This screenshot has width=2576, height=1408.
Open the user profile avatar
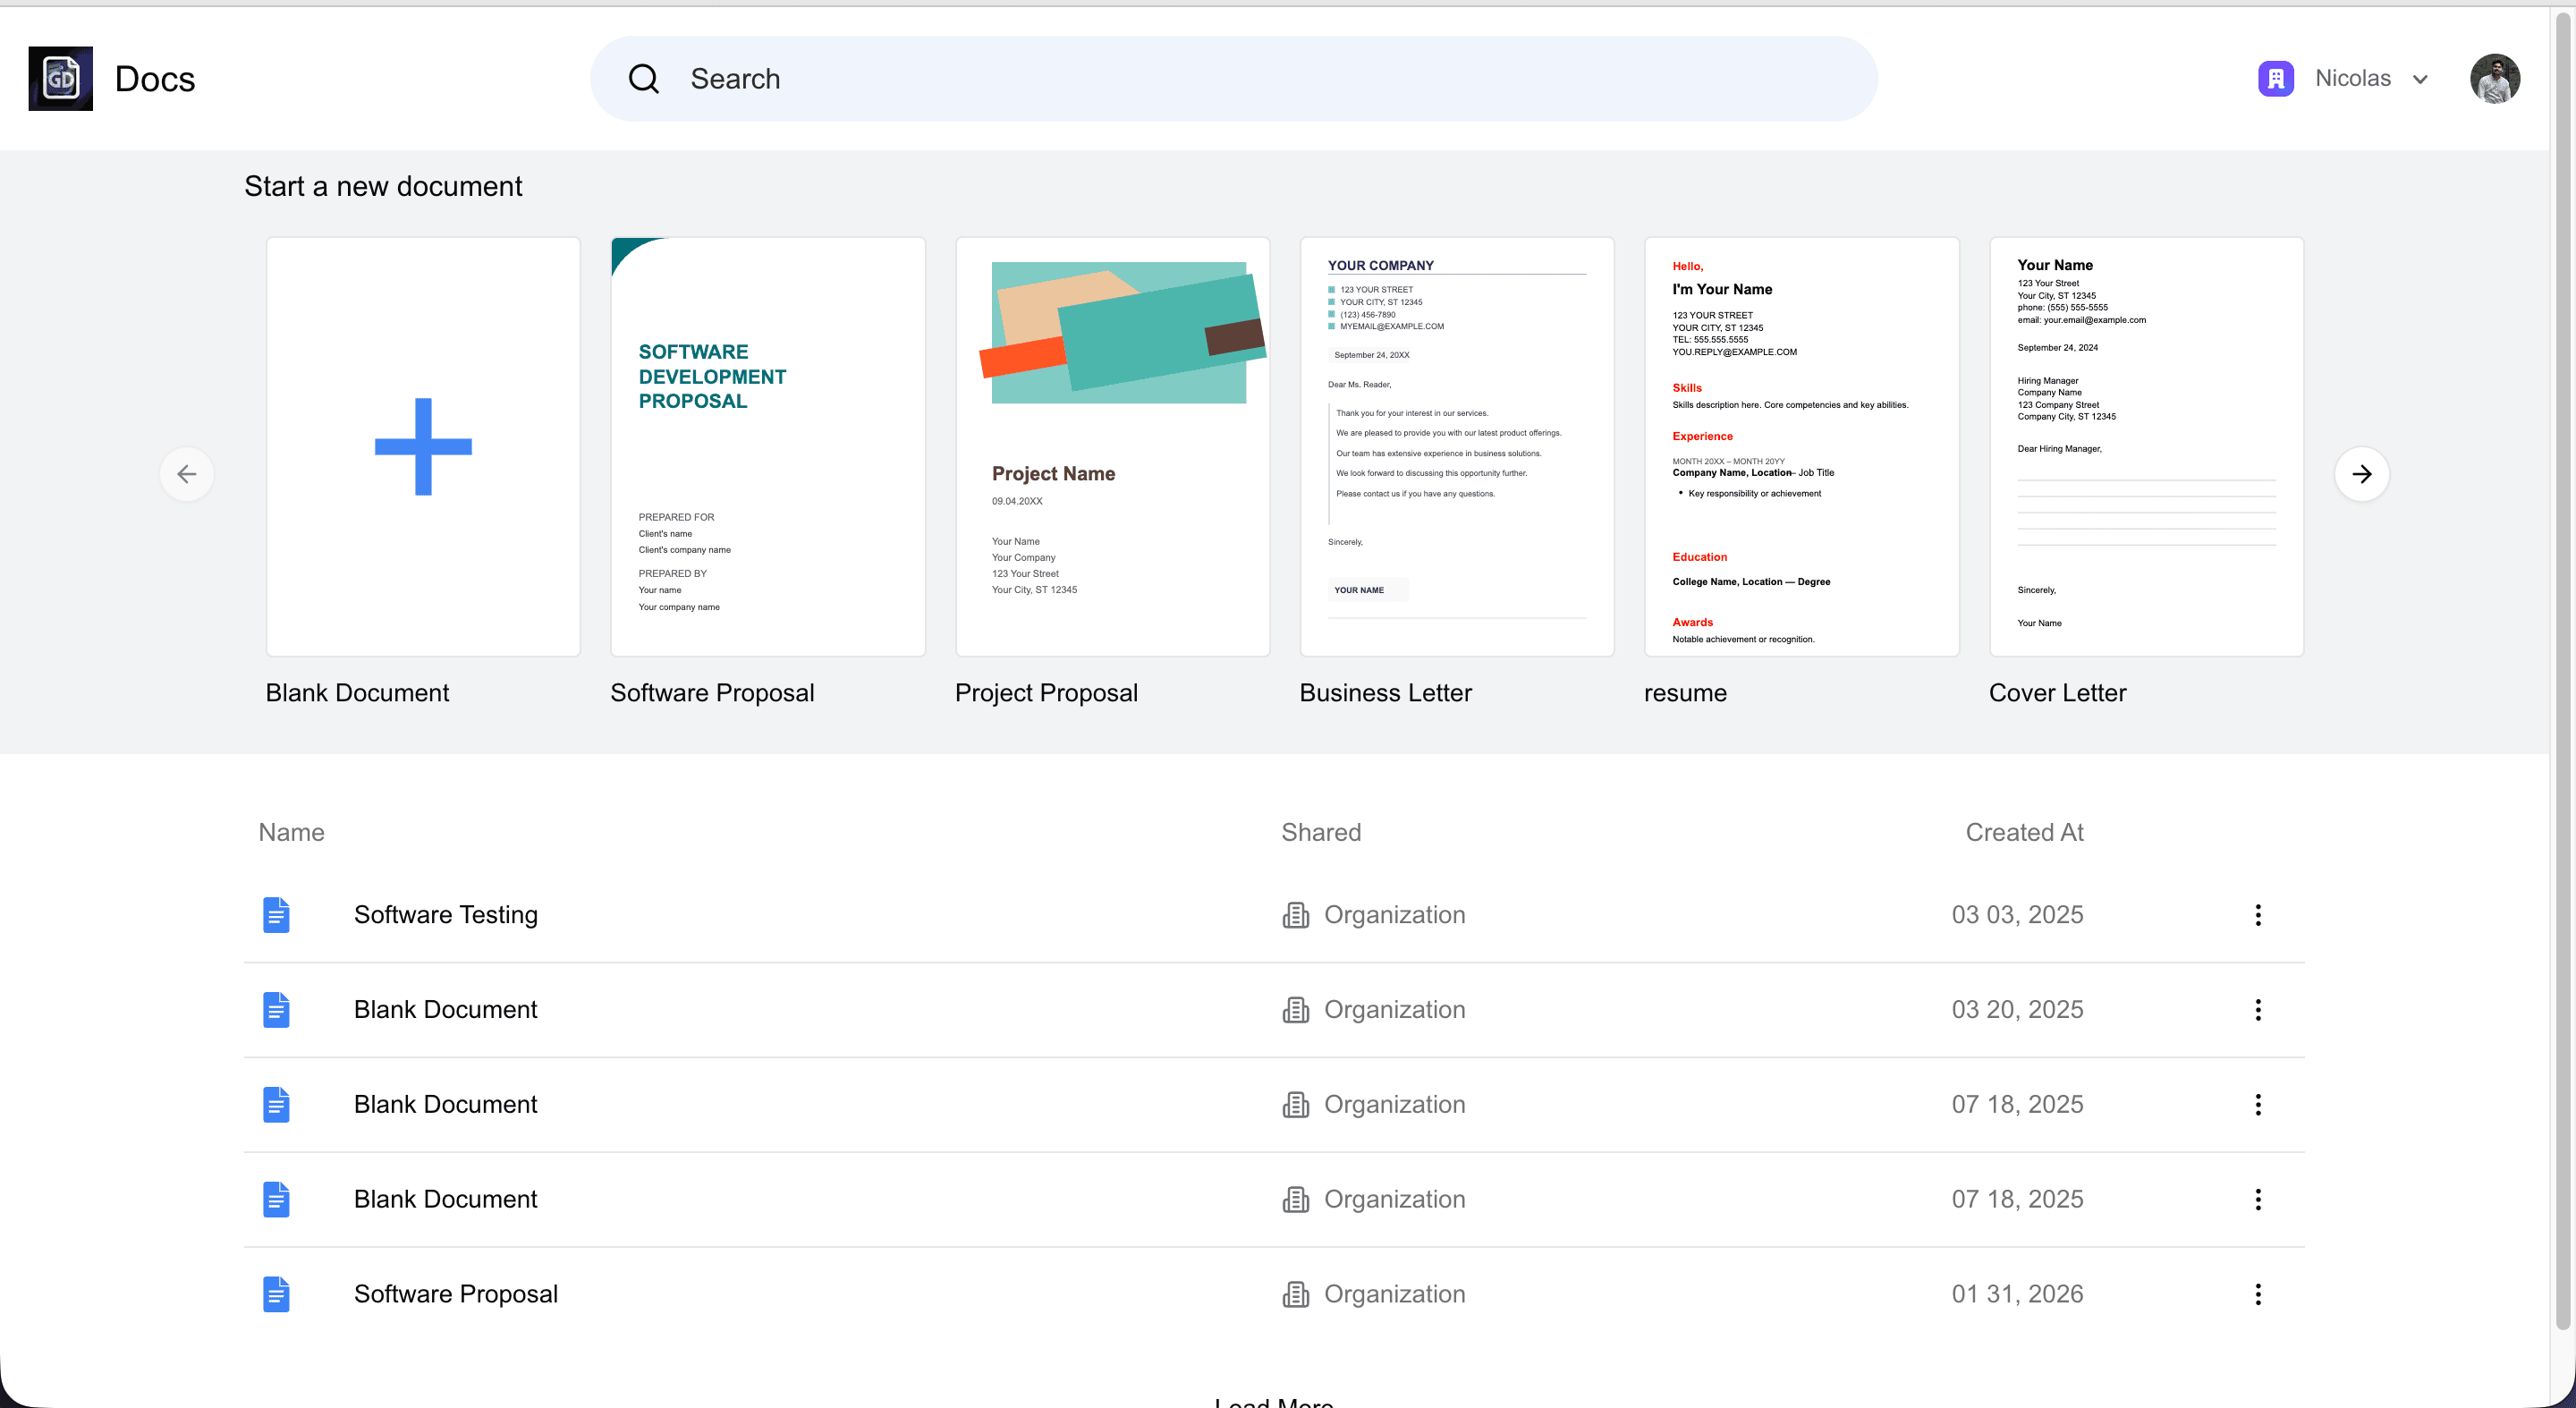pos(2494,79)
